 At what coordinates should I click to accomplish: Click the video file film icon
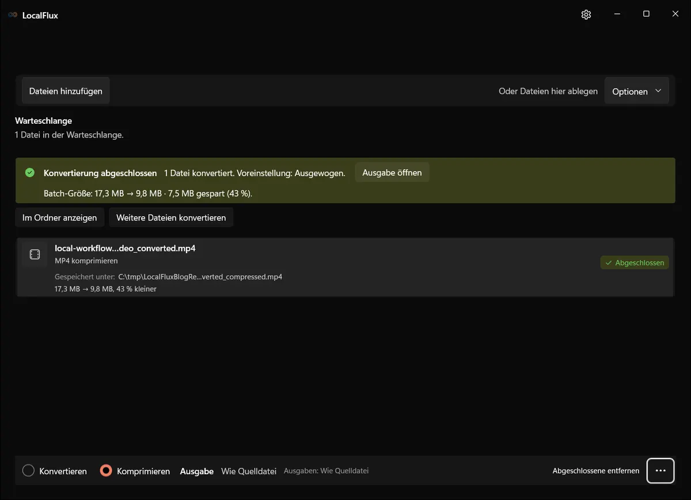pyautogui.click(x=35, y=254)
